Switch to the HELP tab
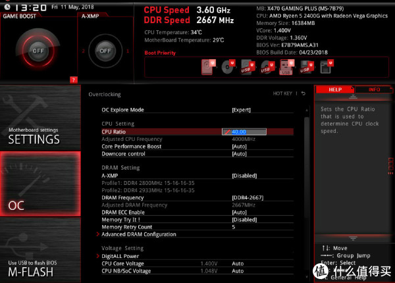The image size is (395, 283). (x=335, y=90)
